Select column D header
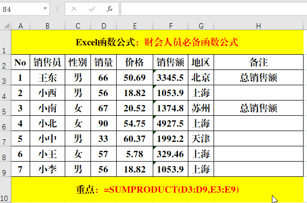Screen dimensions: 307x203 [x=104, y=26]
